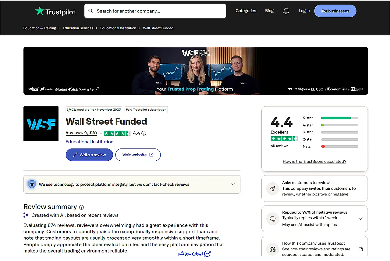390x261 pixels.
Task: Go to Education Services breadcrumb
Action: [78, 28]
